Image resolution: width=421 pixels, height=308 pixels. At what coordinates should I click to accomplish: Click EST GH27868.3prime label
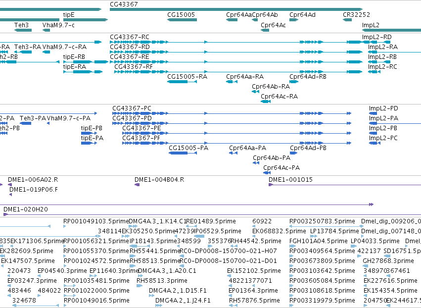point(388,260)
